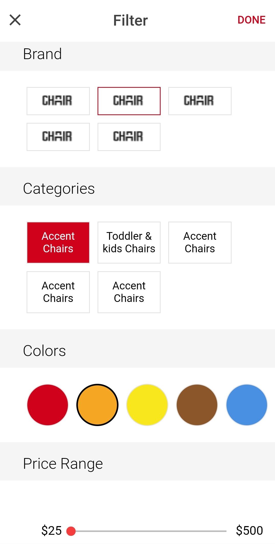Pick the second CHAIR brand in second row
275x544 pixels.
(x=129, y=137)
